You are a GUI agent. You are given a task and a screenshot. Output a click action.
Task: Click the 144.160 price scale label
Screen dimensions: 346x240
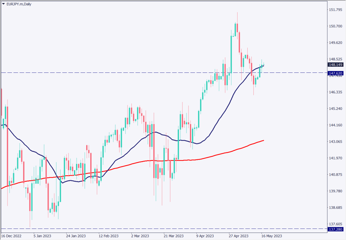(335, 125)
